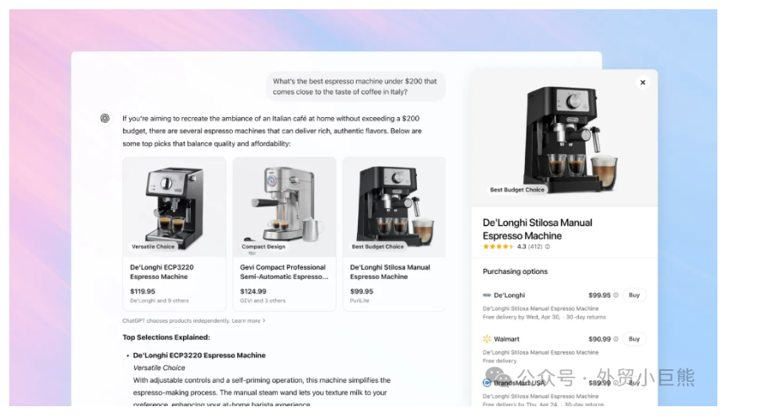Open Gevi Compact Professional product card
The width and height of the screenshot is (779, 418).
284,234
